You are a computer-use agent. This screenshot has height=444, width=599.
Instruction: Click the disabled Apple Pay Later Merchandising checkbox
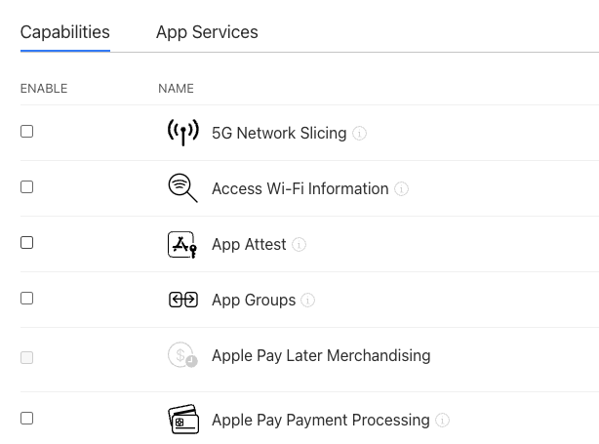coord(26,358)
